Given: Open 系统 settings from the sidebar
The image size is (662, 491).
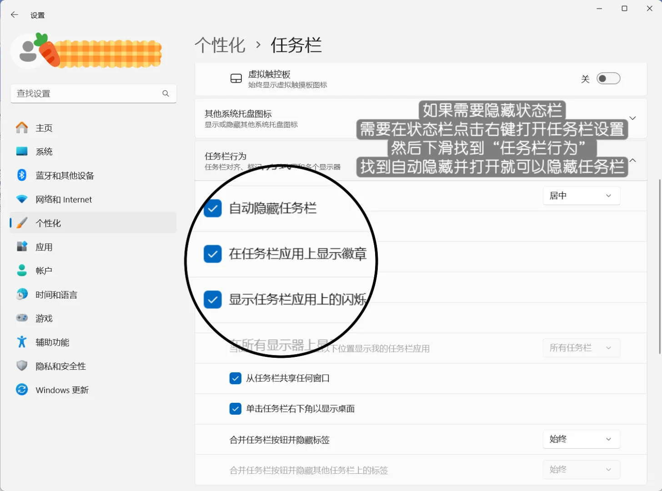Looking at the screenshot, I should click(44, 151).
